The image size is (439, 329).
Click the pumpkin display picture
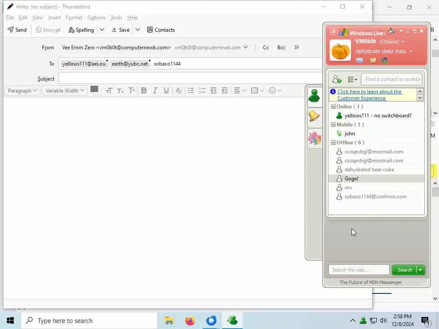click(x=340, y=51)
